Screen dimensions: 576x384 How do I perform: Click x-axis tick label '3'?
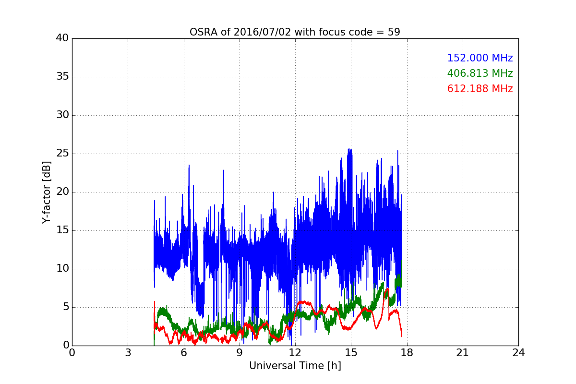pyautogui.click(x=128, y=353)
